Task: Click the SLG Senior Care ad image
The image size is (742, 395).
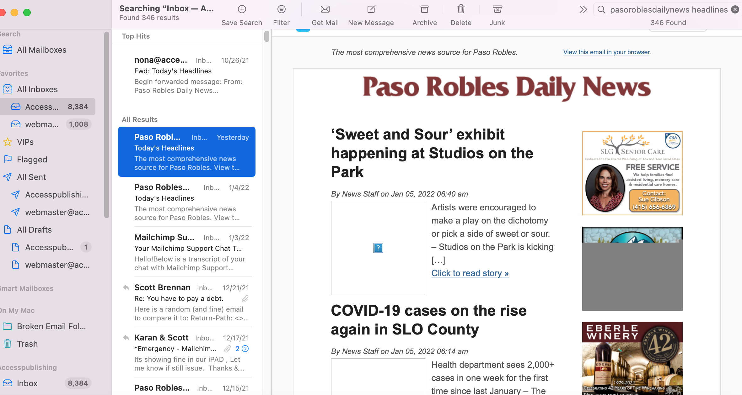Action: (x=632, y=173)
